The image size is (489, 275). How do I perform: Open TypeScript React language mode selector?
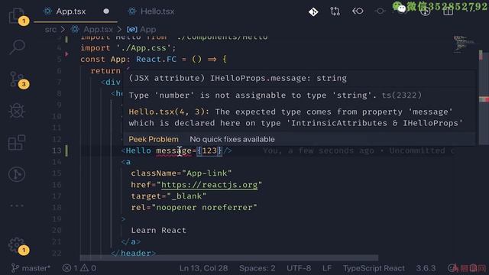374,268
